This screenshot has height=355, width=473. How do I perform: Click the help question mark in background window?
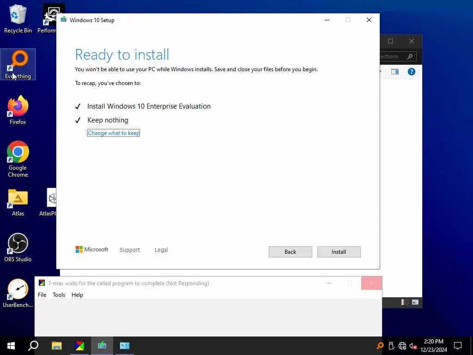412,72
